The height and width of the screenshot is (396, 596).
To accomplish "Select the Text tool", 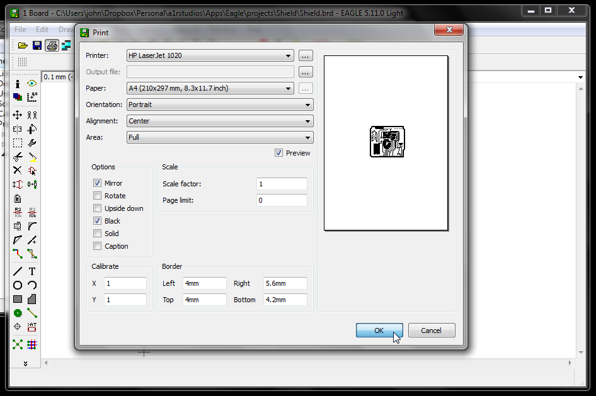I will point(32,271).
